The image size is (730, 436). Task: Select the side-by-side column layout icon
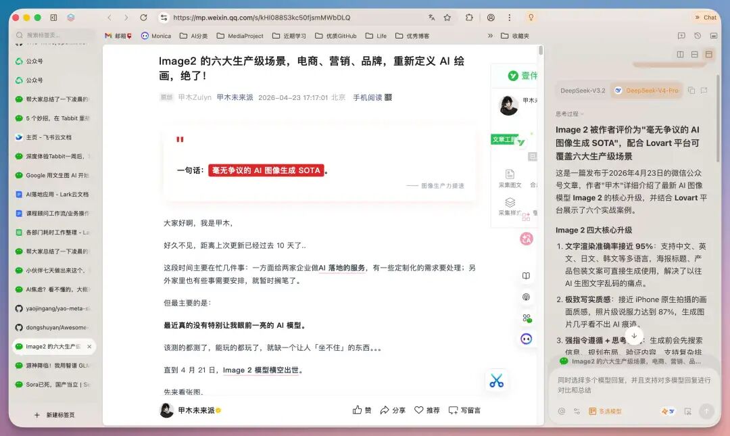coord(680,55)
